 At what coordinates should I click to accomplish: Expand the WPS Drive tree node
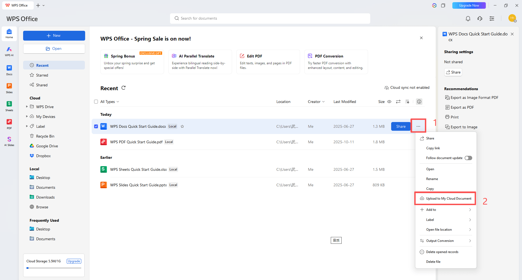[x=27, y=107]
